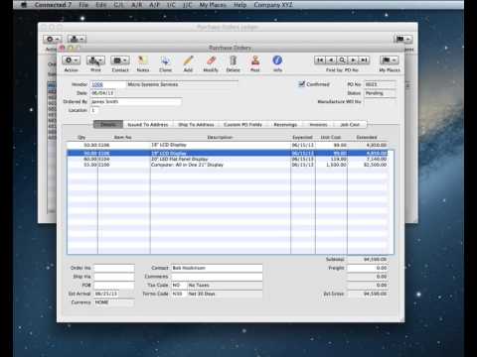Image resolution: width=477 pixels, height=357 pixels.
Task: Add a new purchase order with pencil icon
Action: (x=188, y=60)
